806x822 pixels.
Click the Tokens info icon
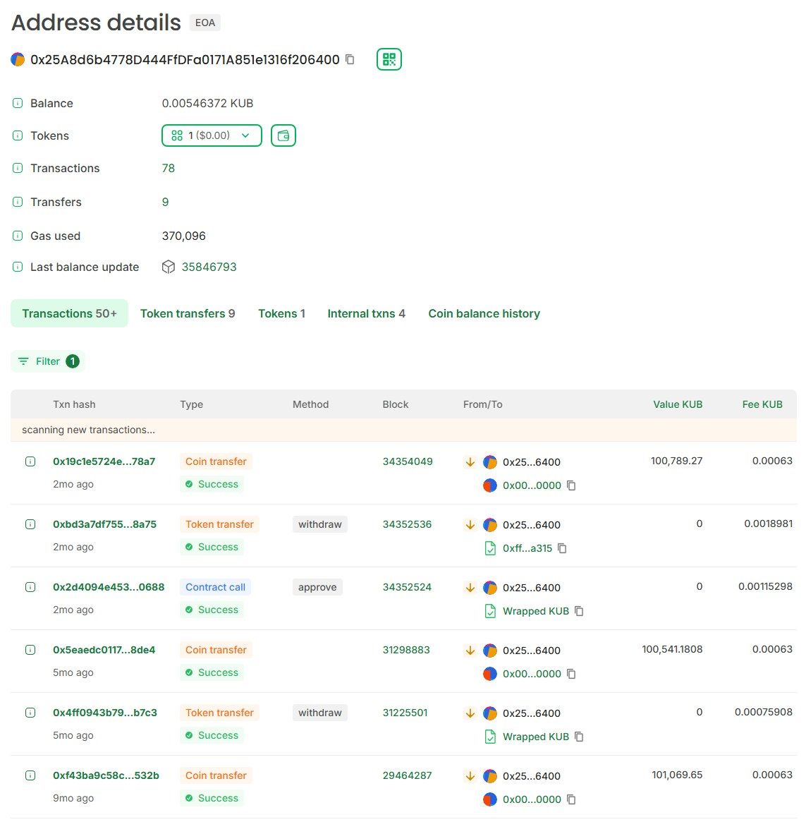click(x=18, y=135)
